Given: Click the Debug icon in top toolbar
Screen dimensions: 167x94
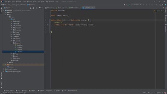Looking at the screenshot, I should [146, 5].
